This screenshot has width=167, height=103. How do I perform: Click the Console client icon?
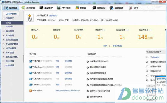31,85
